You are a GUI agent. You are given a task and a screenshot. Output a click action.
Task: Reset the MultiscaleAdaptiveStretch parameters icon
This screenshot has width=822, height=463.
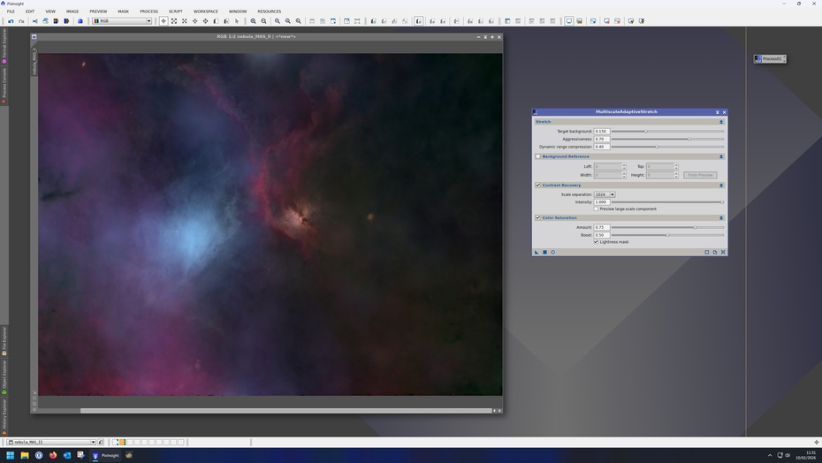[723, 252]
